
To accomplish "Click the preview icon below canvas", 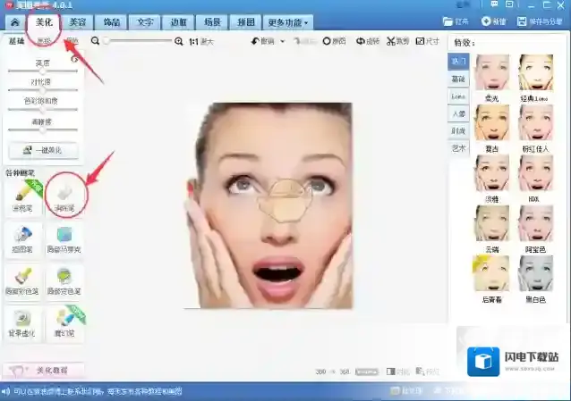I will click(420, 372).
